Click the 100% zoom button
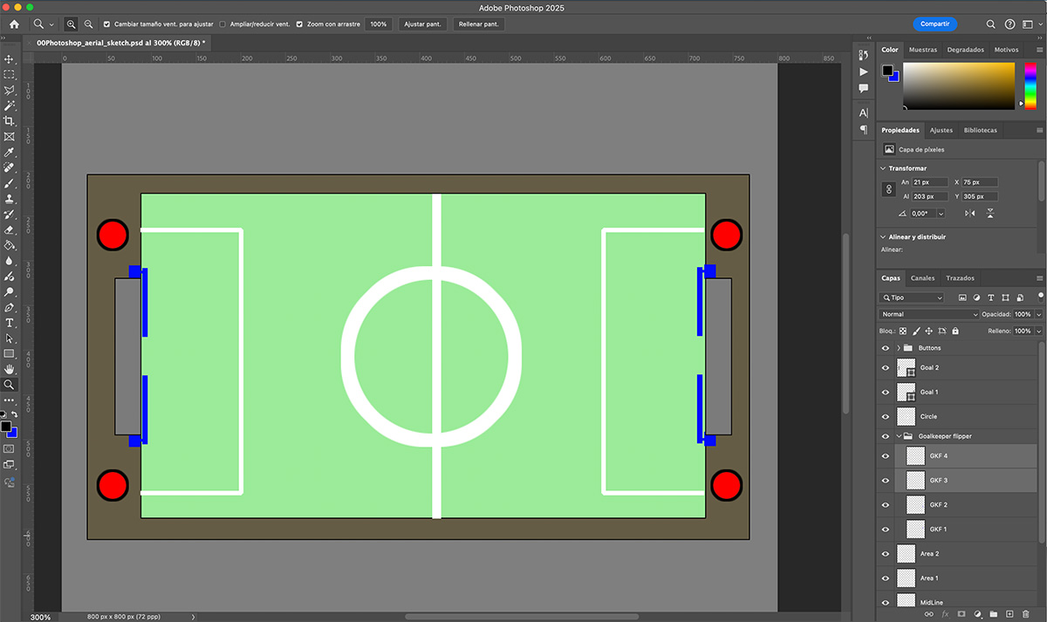 tap(378, 24)
